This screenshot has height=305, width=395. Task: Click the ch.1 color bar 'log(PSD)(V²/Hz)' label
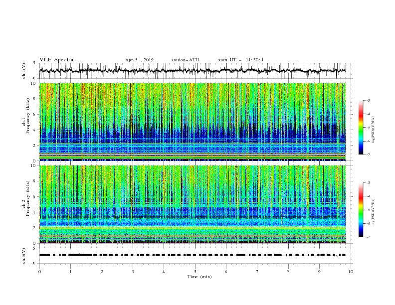(x=374, y=130)
